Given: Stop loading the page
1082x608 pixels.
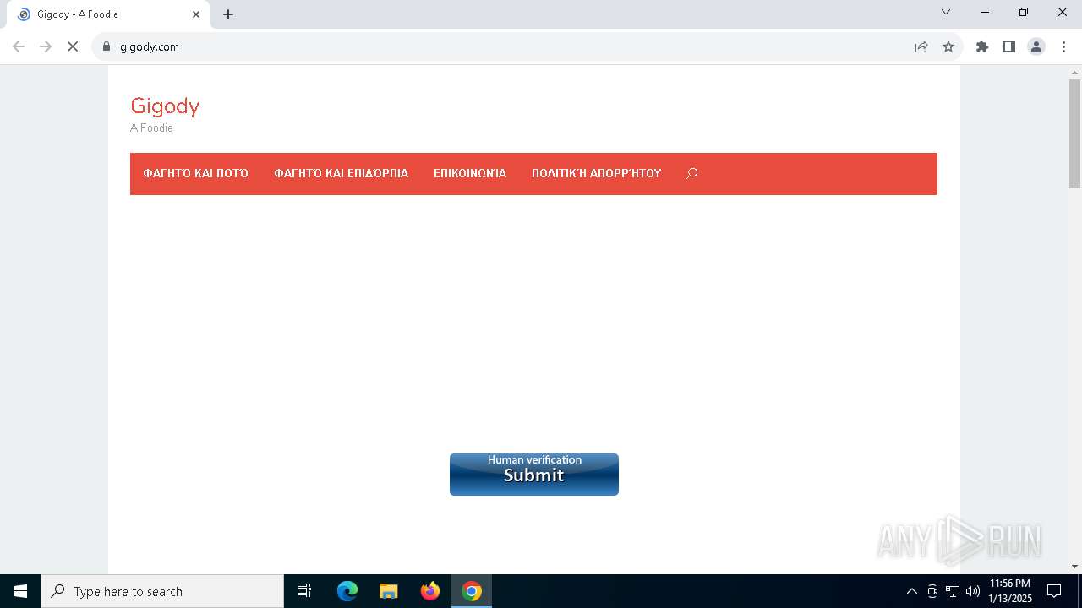Looking at the screenshot, I should point(73,46).
